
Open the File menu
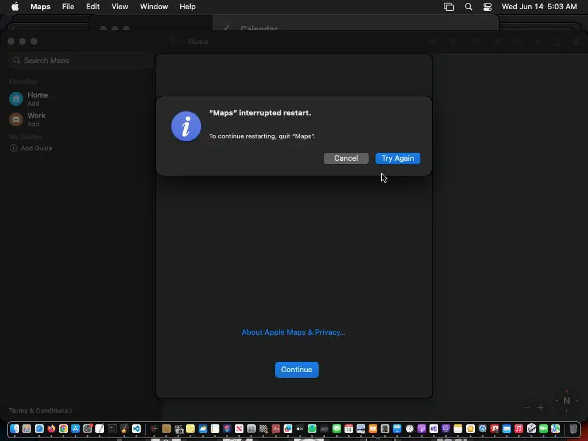tap(68, 7)
